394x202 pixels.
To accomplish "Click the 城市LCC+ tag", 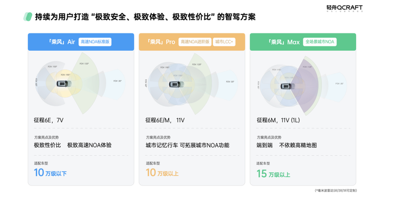I will click(x=224, y=42).
